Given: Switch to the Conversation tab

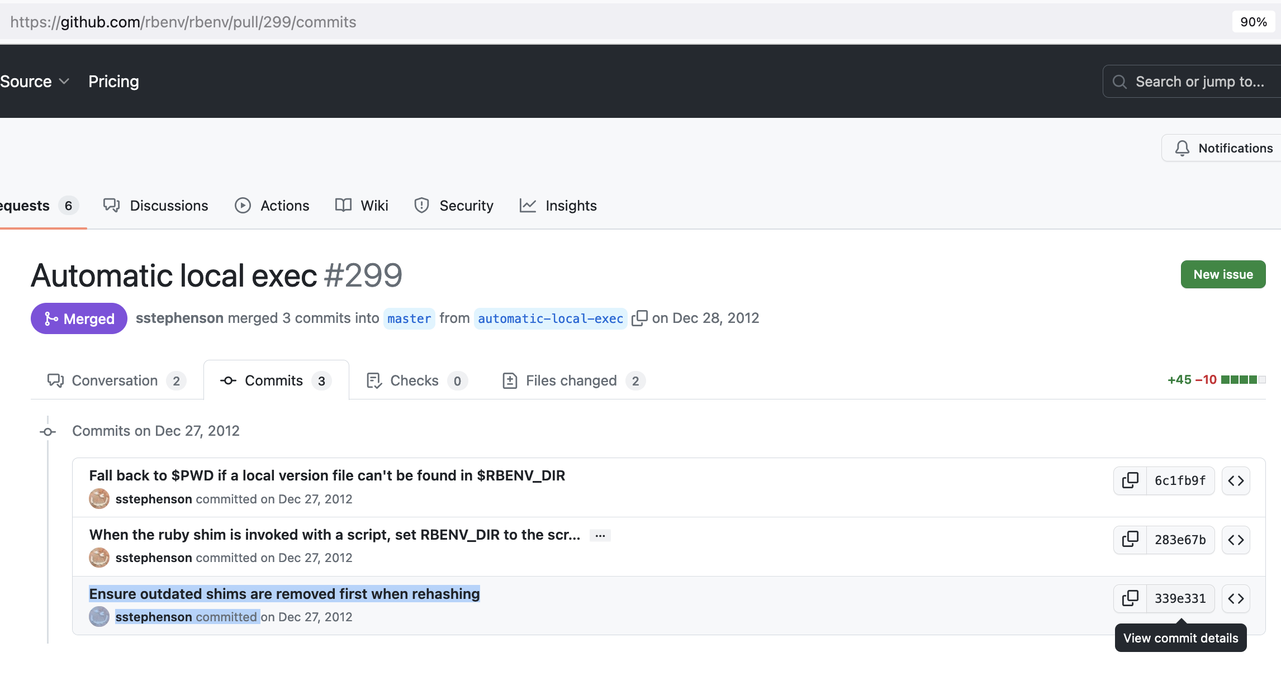Looking at the screenshot, I should 117,380.
